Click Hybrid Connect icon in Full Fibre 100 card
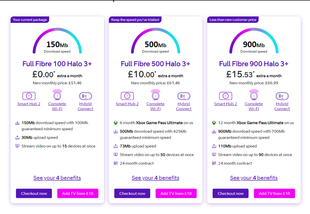This screenshot has width=310, height=214. [85, 96]
